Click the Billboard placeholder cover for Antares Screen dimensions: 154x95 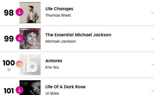(30, 65)
